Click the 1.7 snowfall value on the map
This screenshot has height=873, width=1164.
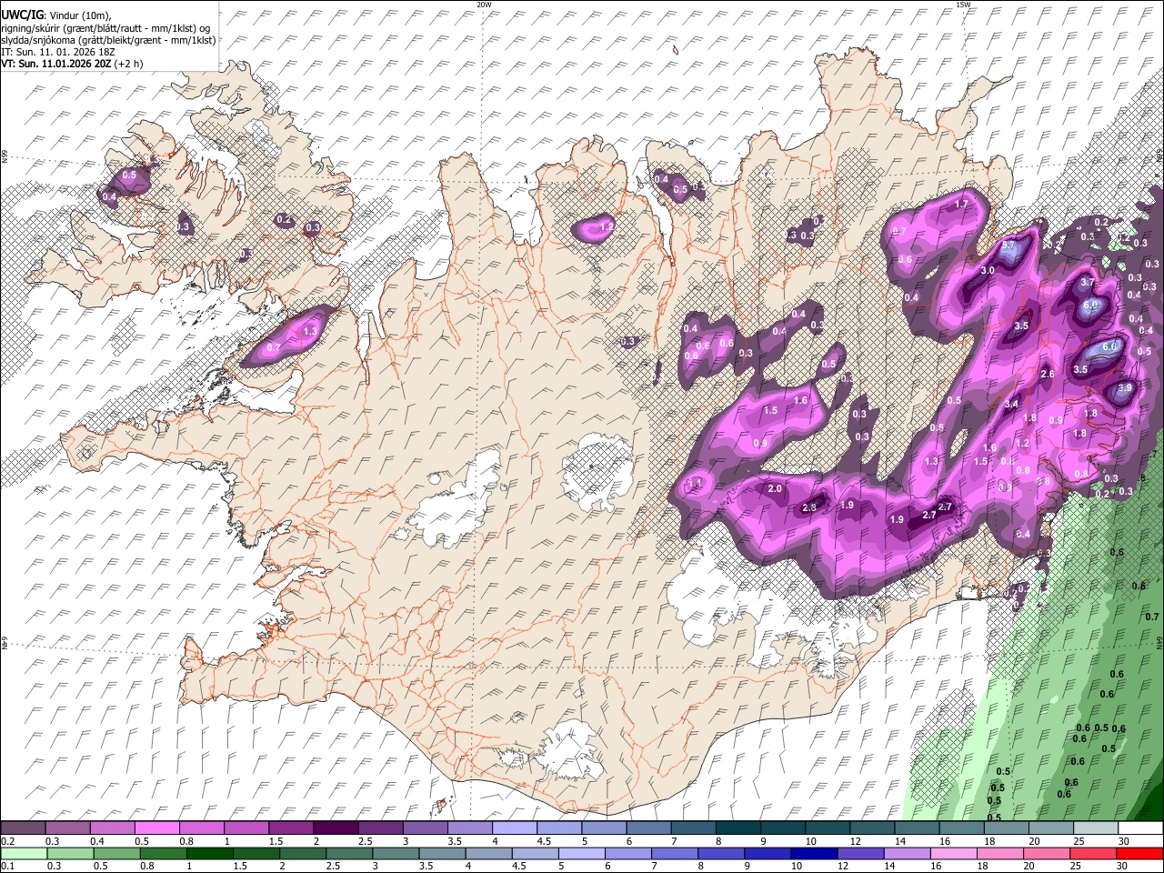click(961, 205)
